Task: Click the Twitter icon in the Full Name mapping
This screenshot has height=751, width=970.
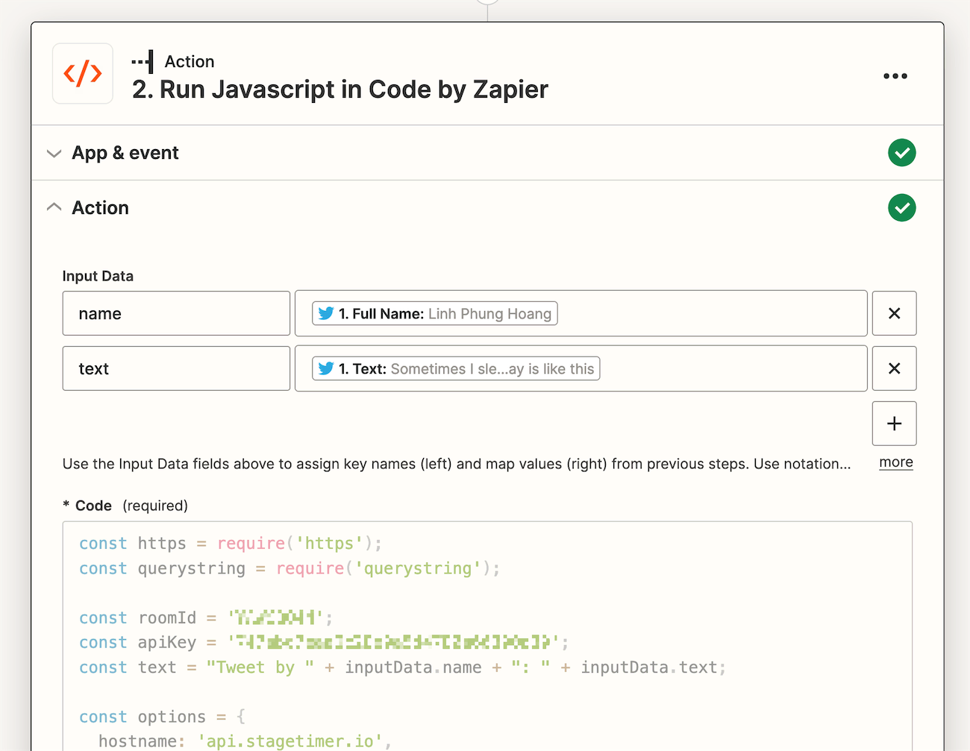Action: click(326, 313)
